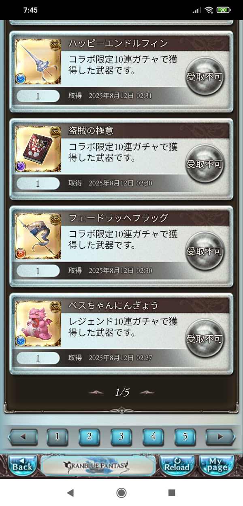243x506 pixels.
Task: Click 受取不可 button for ベスちゃんにんぎょう
Action: pos(205,338)
